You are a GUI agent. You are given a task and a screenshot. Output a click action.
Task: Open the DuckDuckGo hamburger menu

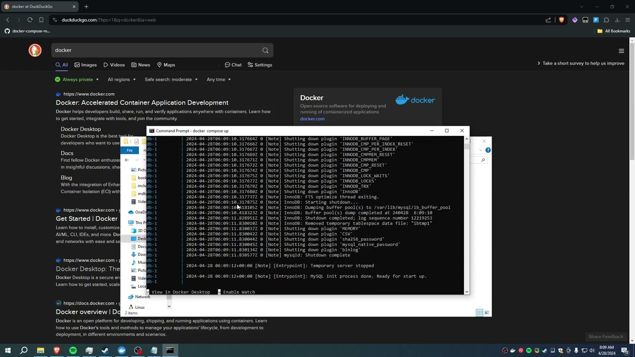(x=621, y=51)
